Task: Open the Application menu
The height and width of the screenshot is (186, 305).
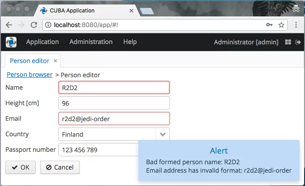Action: (x=42, y=42)
